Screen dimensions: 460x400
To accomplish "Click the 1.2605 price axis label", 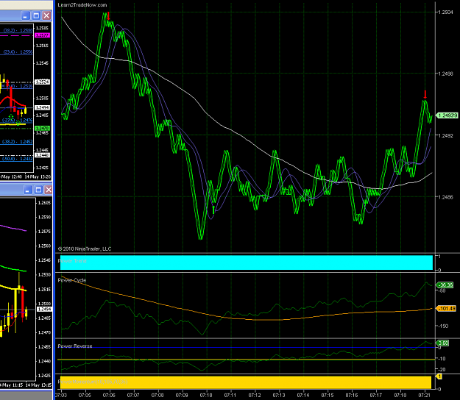I will coord(45,203).
